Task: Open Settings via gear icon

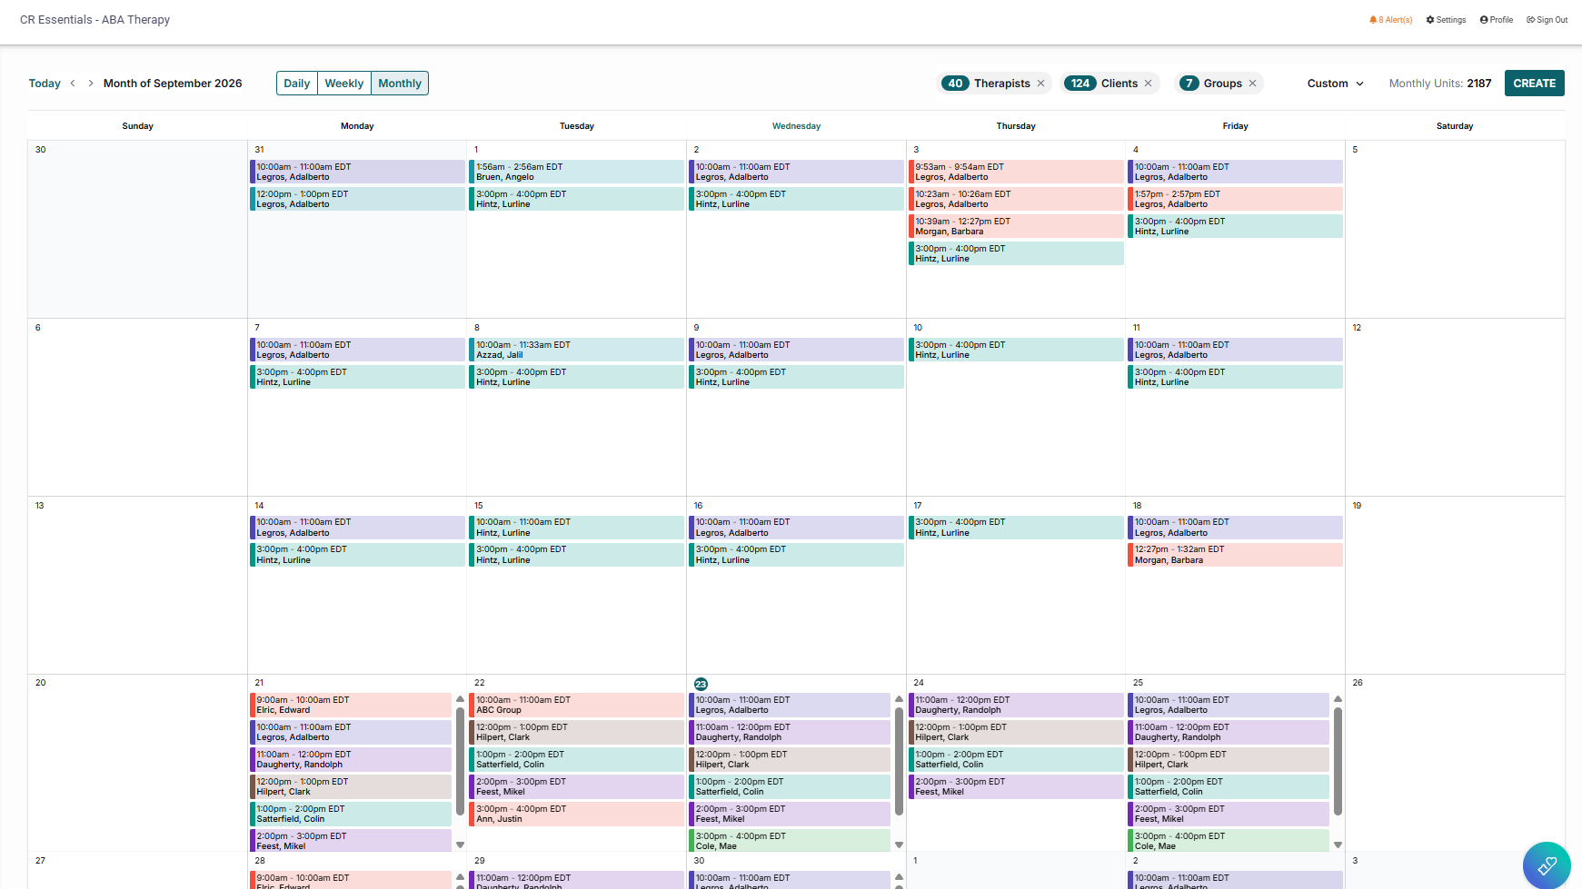Action: (x=1430, y=20)
